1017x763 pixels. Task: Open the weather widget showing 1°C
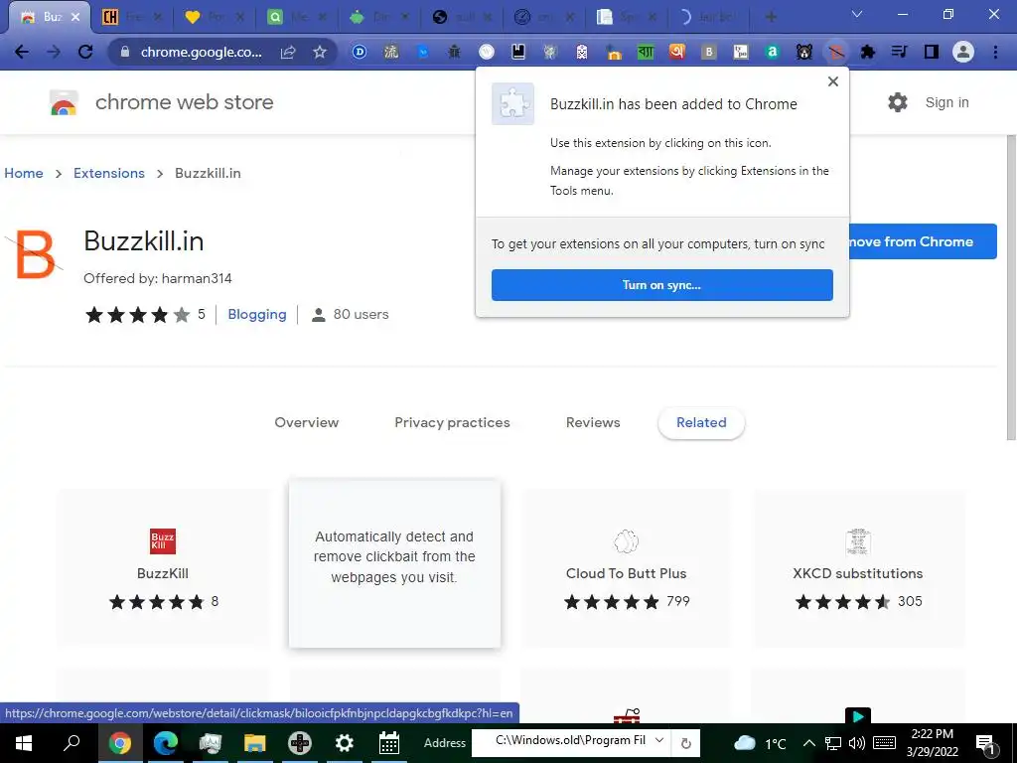[x=760, y=743]
